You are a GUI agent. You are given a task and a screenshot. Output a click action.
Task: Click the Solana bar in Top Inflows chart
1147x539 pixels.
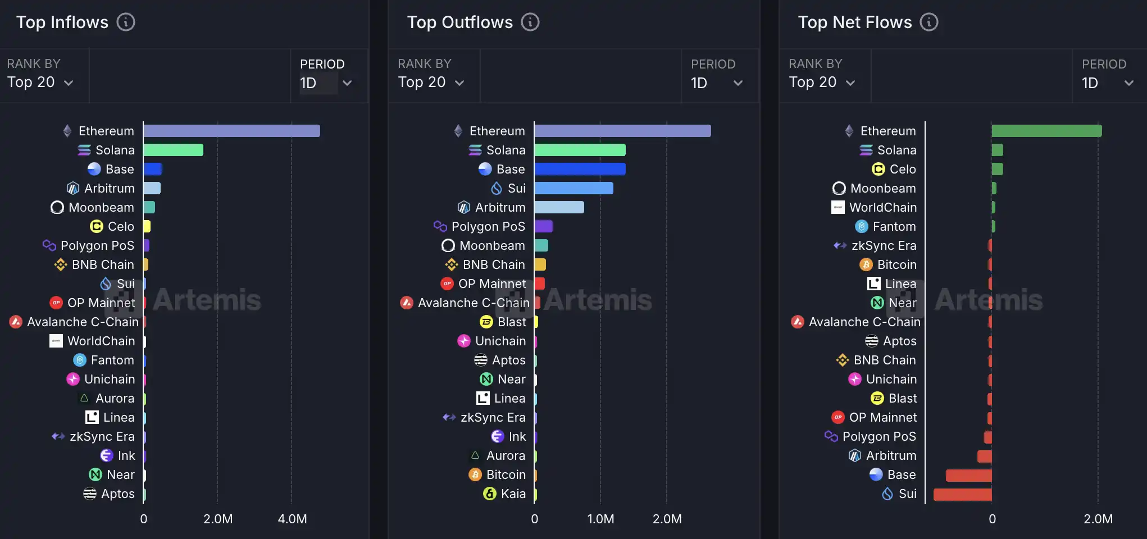click(x=174, y=150)
